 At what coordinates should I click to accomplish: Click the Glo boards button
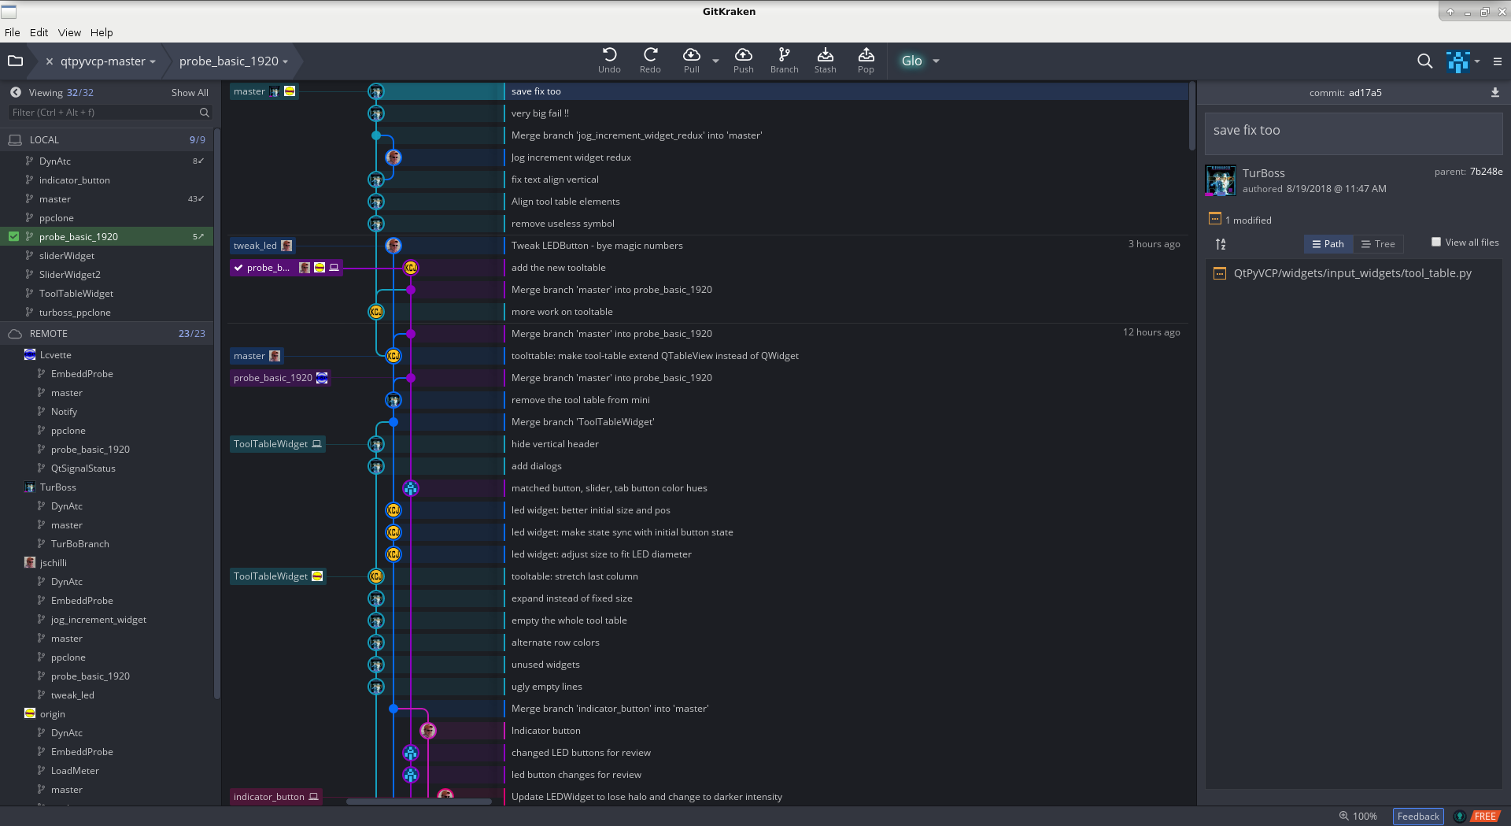[911, 61]
